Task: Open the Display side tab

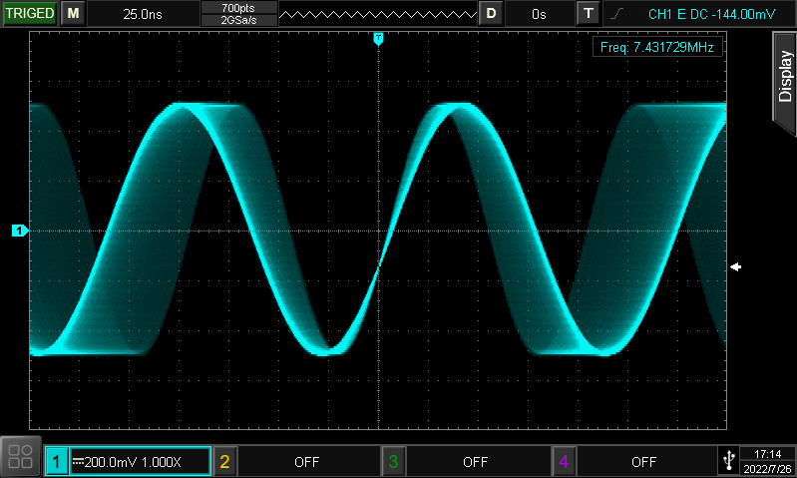Action: [x=784, y=77]
